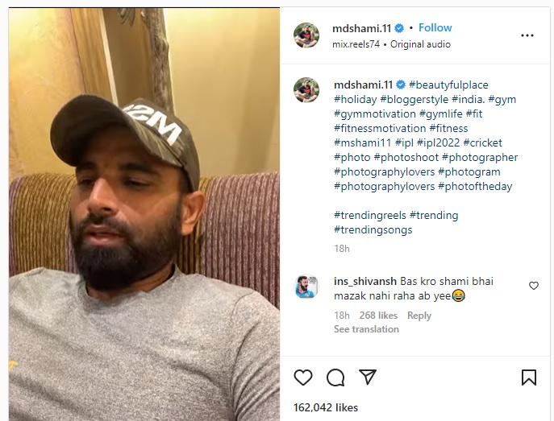Like the post with the heart icon

303,378
